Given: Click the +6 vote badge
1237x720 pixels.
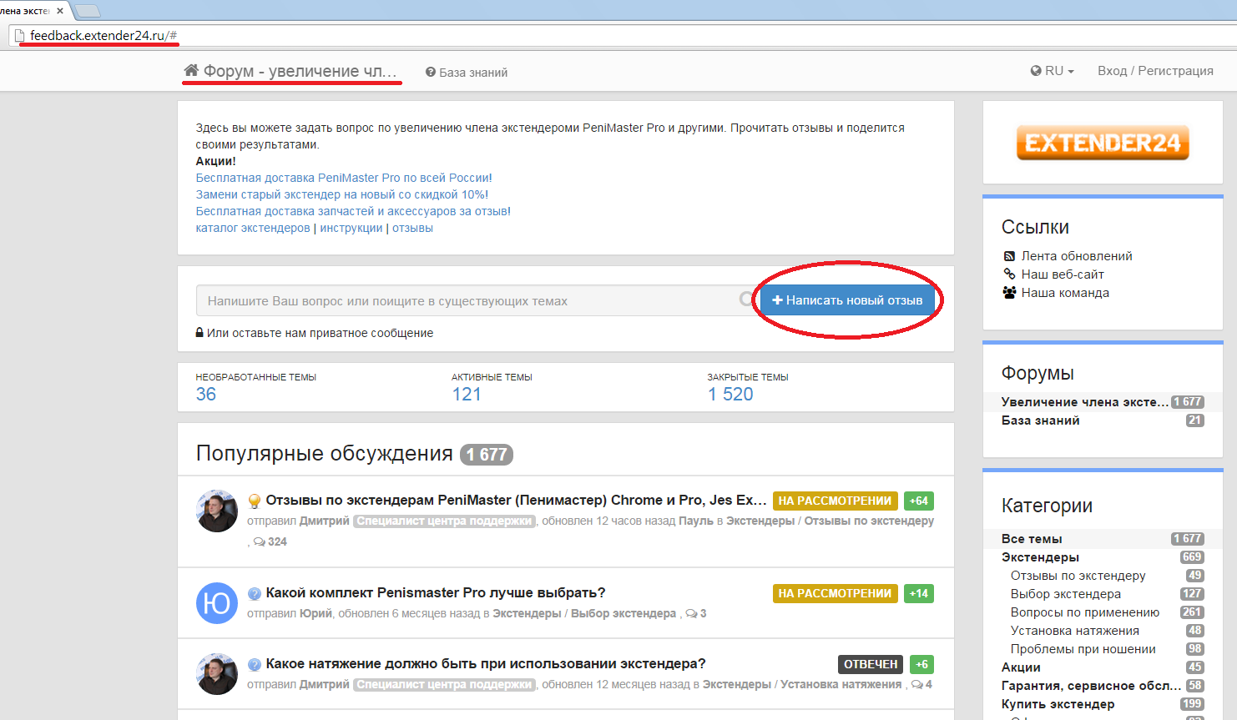Looking at the screenshot, I should (x=921, y=664).
